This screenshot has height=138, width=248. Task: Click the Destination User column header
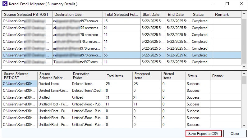click(x=77, y=15)
